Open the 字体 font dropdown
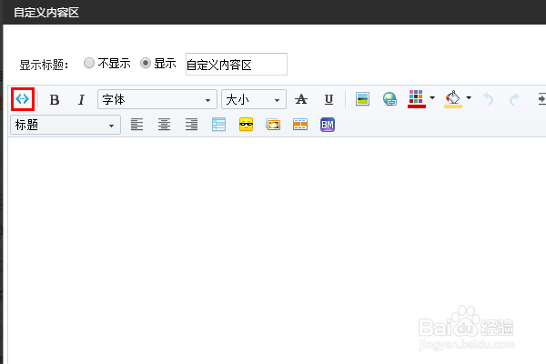This screenshot has height=364, width=546. pos(157,99)
